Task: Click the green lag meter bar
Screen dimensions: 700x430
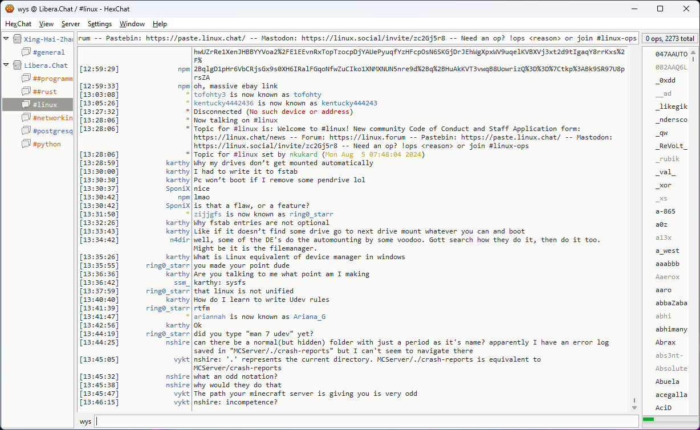Action: point(649,419)
